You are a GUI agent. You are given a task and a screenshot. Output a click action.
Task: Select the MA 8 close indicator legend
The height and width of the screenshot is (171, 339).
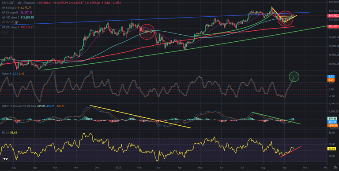[16, 8]
